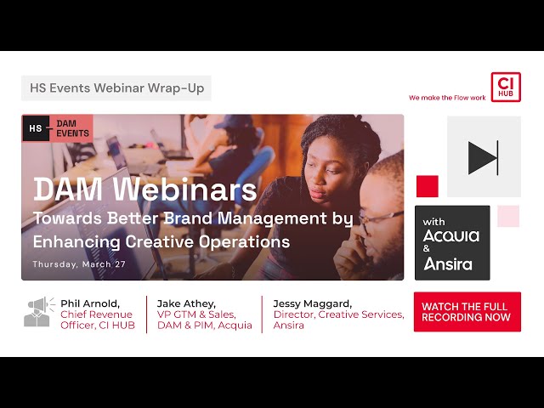Click the 'Thursday, March 27' date
This screenshot has width=544, height=408.
point(79,264)
